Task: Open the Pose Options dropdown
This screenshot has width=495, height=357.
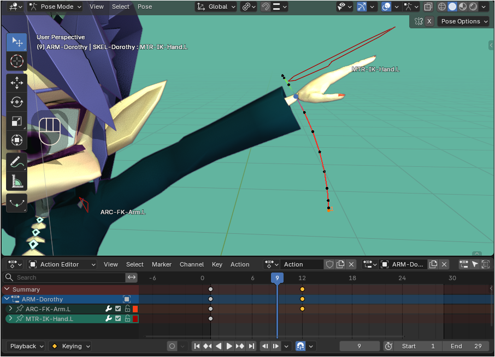Action: coord(463,21)
